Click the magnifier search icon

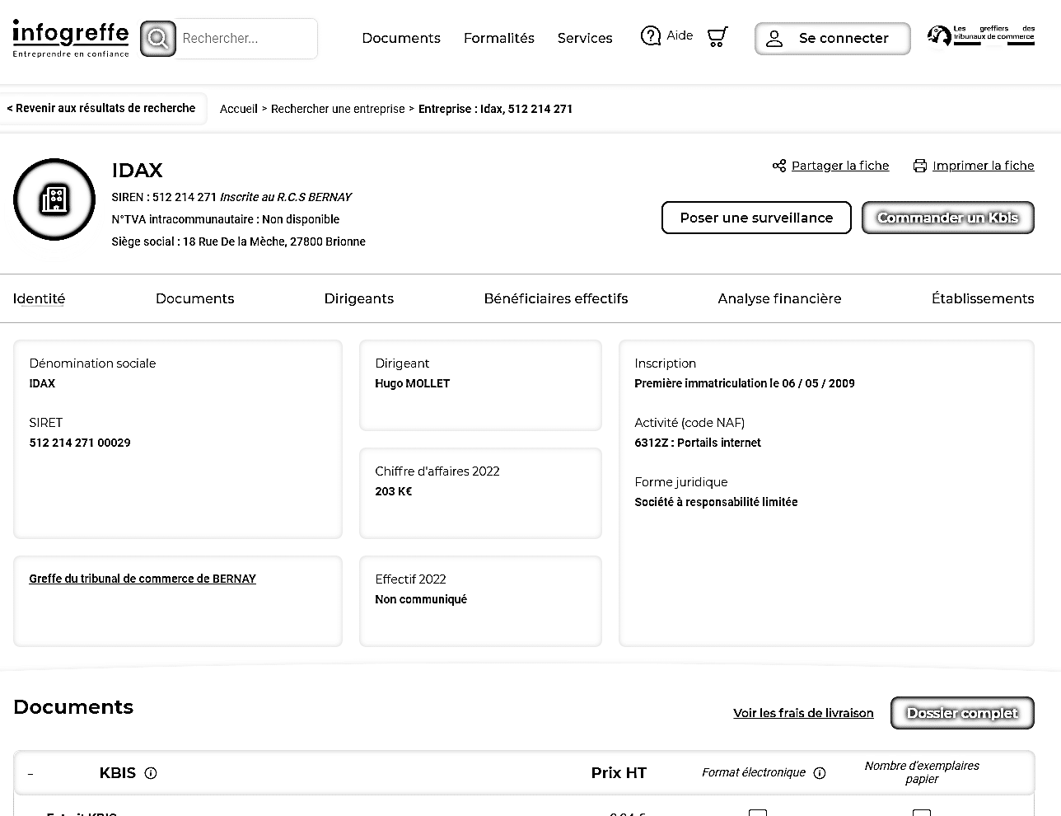coord(157,39)
